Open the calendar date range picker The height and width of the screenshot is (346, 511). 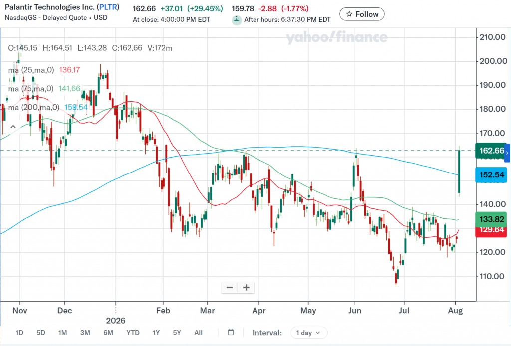pos(231,333)
